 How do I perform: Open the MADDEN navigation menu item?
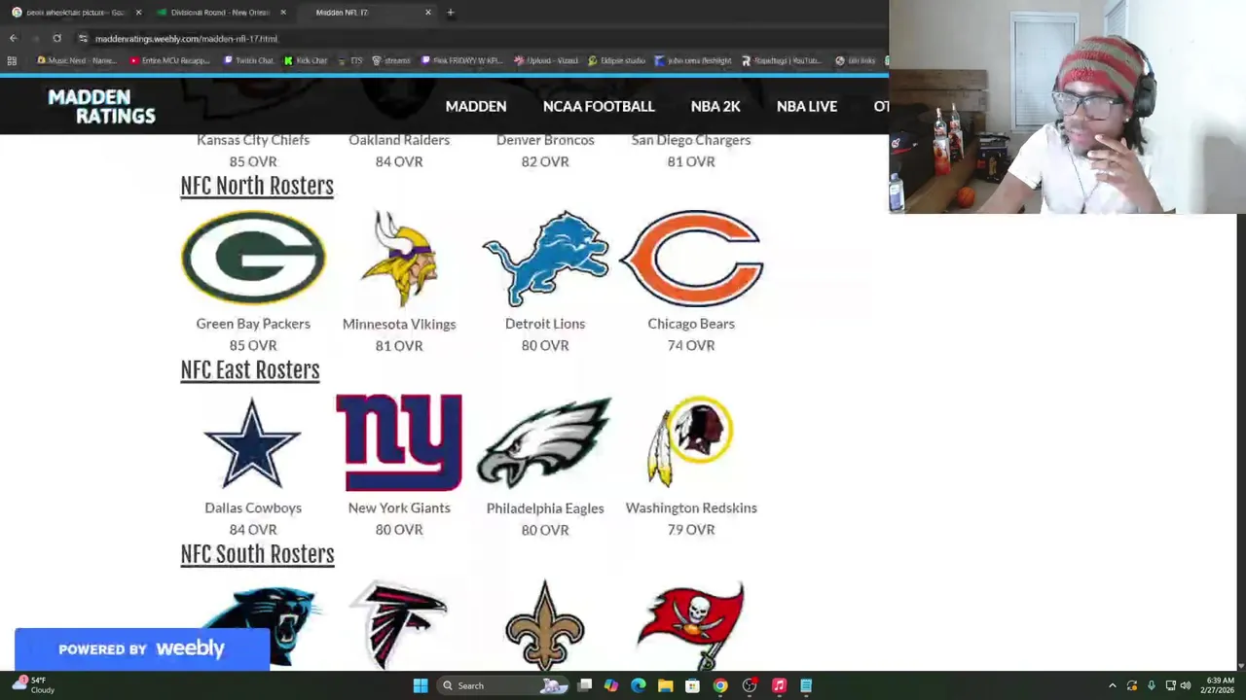(476, 106)
